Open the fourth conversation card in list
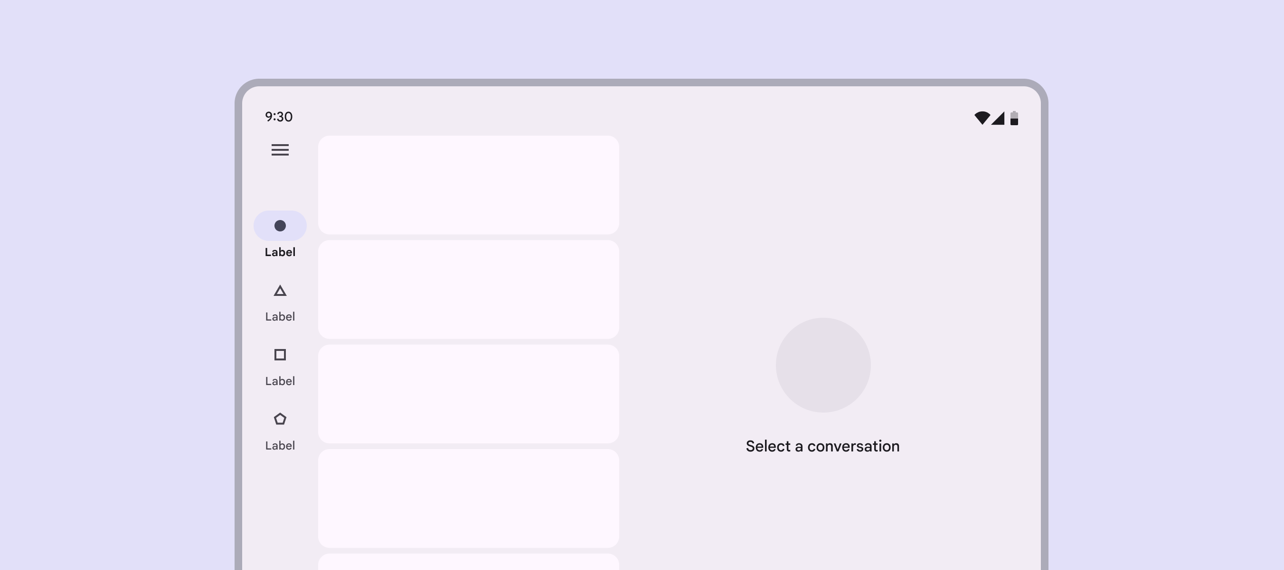This screenshot has height=570, width=1284. click(x=468, y=498)
